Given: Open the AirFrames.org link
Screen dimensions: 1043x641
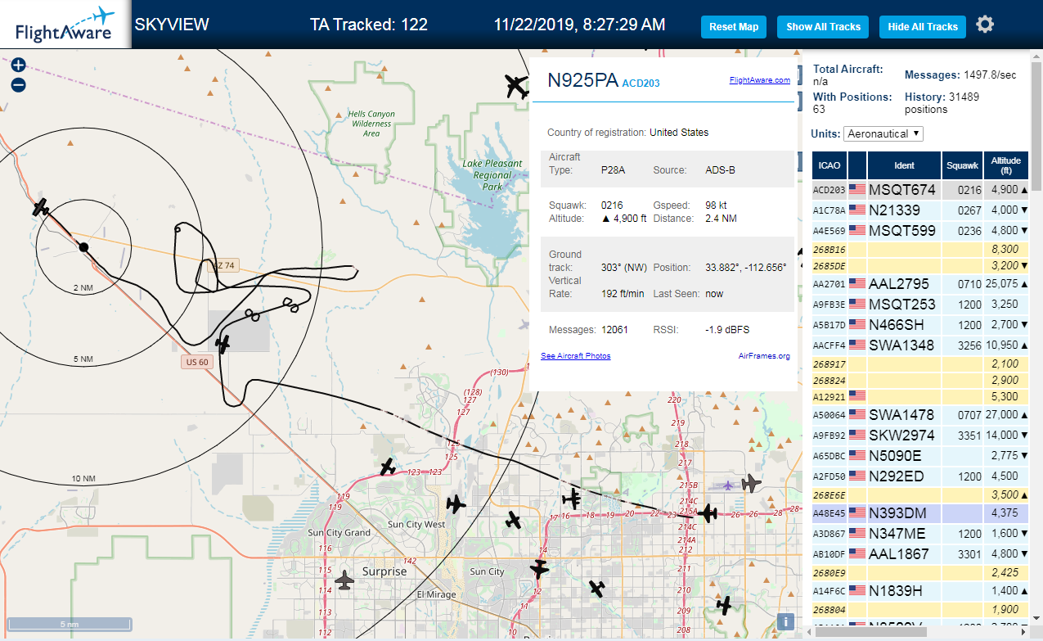Looking at the screenshot, I should coord(764,356).
